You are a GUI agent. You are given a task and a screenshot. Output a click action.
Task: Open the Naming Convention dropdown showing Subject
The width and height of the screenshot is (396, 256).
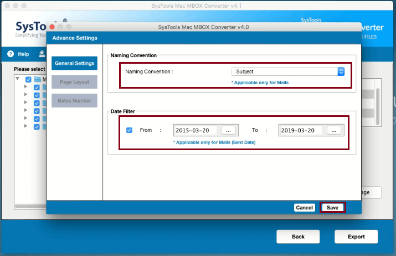(287, 71)
